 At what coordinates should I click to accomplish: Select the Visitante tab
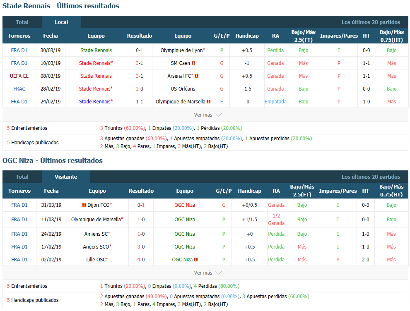coord(66,177)
